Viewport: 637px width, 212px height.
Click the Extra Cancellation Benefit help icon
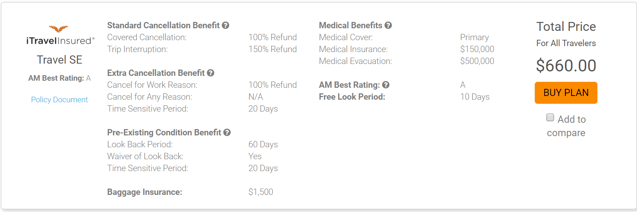210,73
